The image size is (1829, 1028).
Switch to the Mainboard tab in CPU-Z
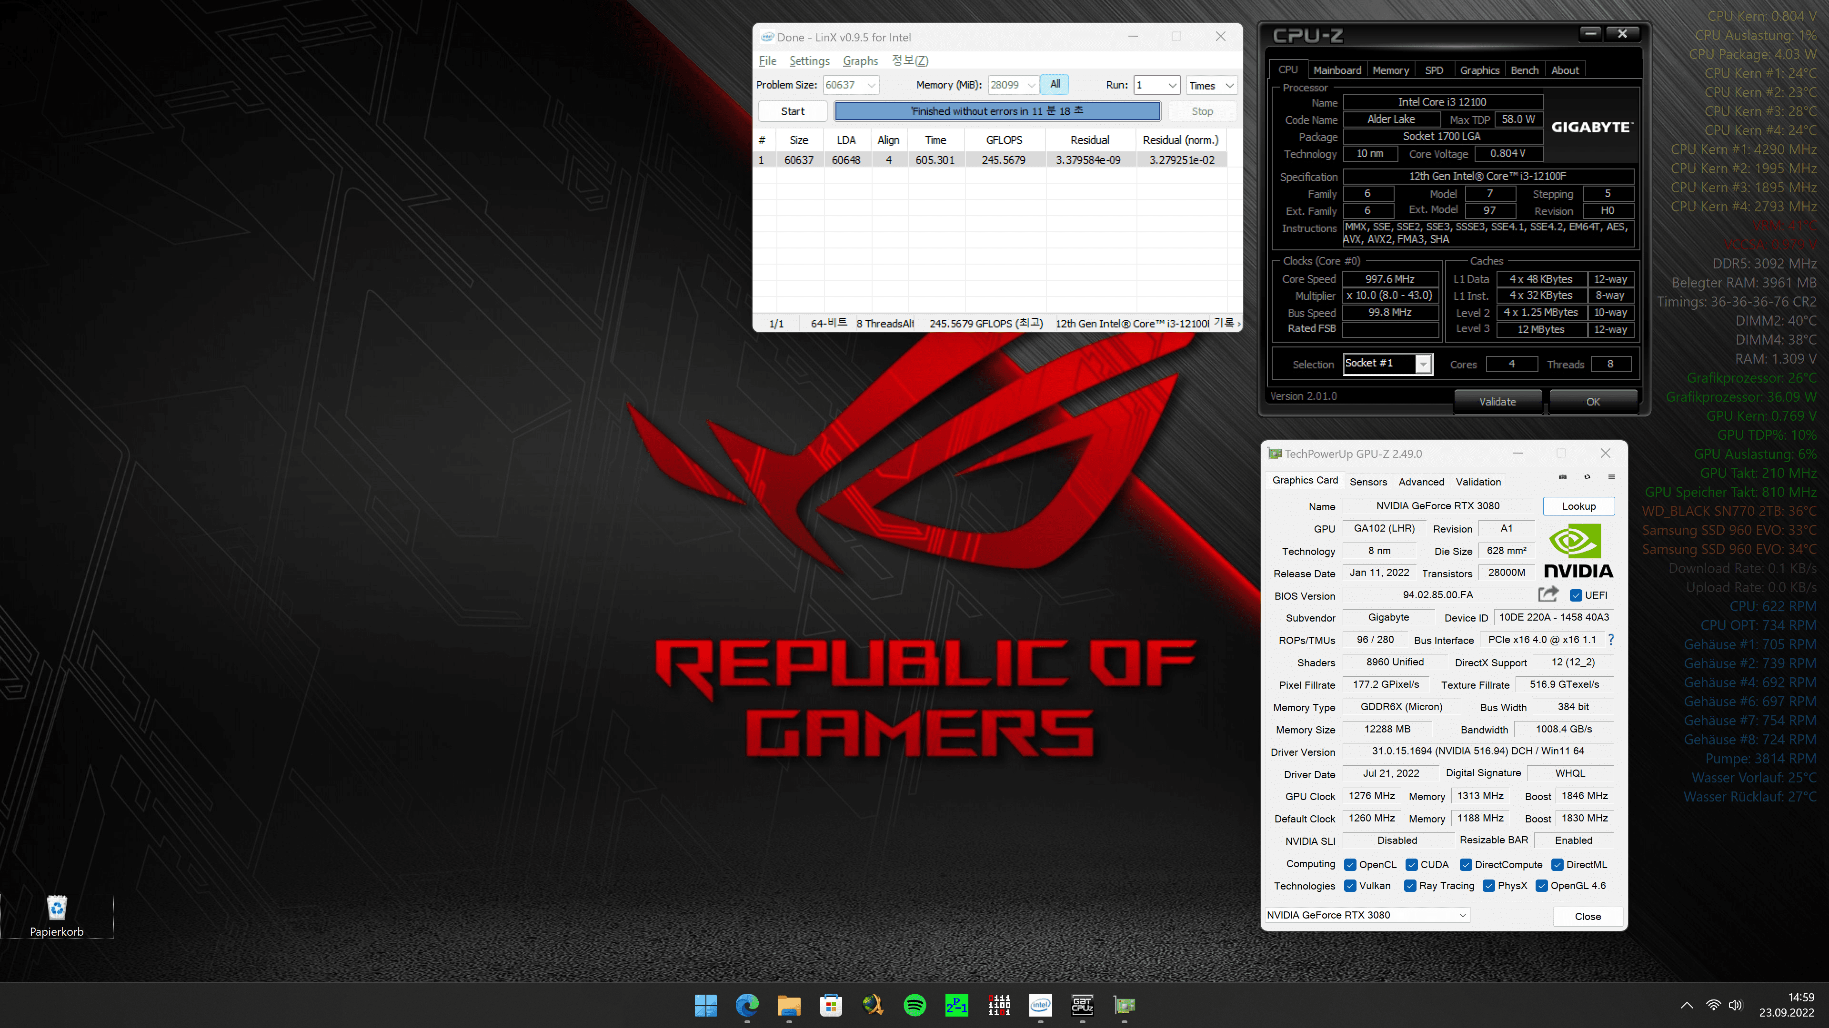point(1337,70)
